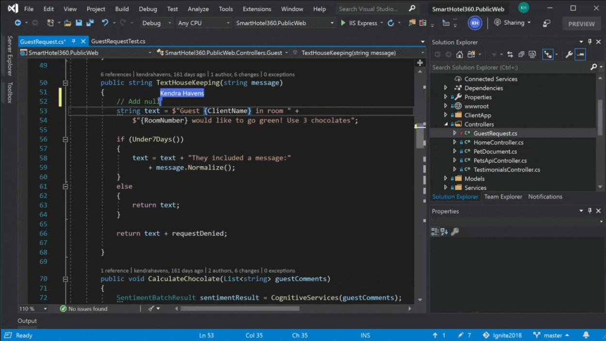
Task: Click the '6 references' CodeLens link
Action: (x=116, y=75)
